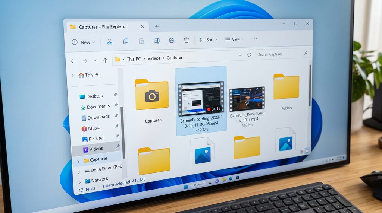Click the '12 items' status bar text

87,189
